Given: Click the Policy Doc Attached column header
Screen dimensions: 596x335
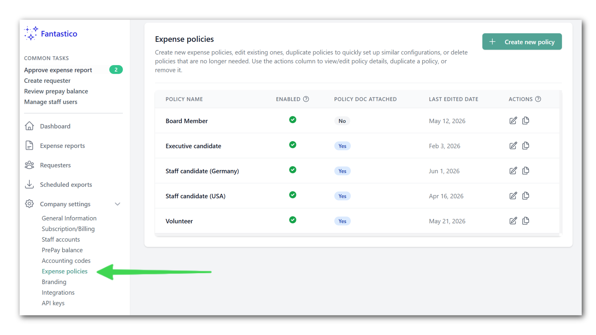Looking at the screenshot, I should (x=365, y=99).
